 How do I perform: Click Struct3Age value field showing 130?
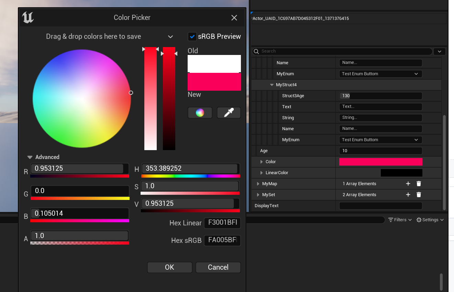click(x=380, y=96)
